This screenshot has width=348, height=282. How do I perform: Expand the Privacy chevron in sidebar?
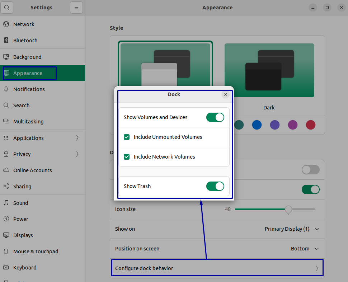77,154
